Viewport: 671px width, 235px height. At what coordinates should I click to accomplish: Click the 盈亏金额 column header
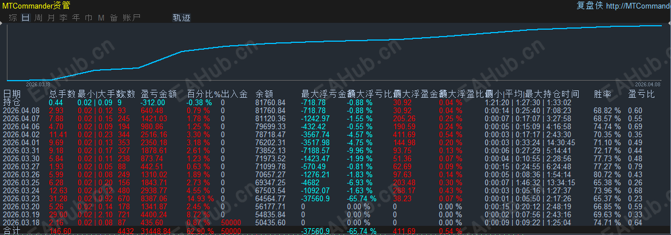[158, 94]
